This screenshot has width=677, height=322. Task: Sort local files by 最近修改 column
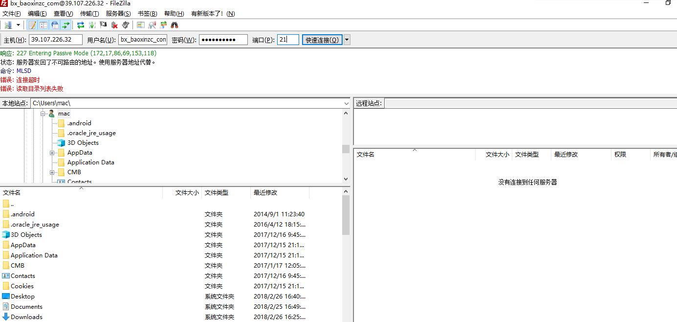coord(280,193)
